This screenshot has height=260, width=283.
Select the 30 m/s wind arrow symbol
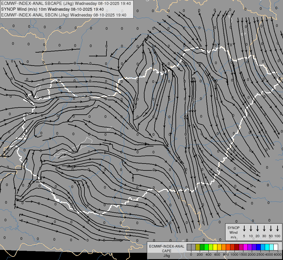(264, 229)
